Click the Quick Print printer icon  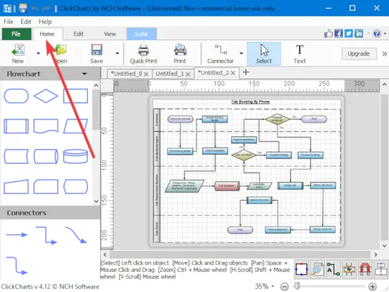pyautogui.click(x=143, y=51)
